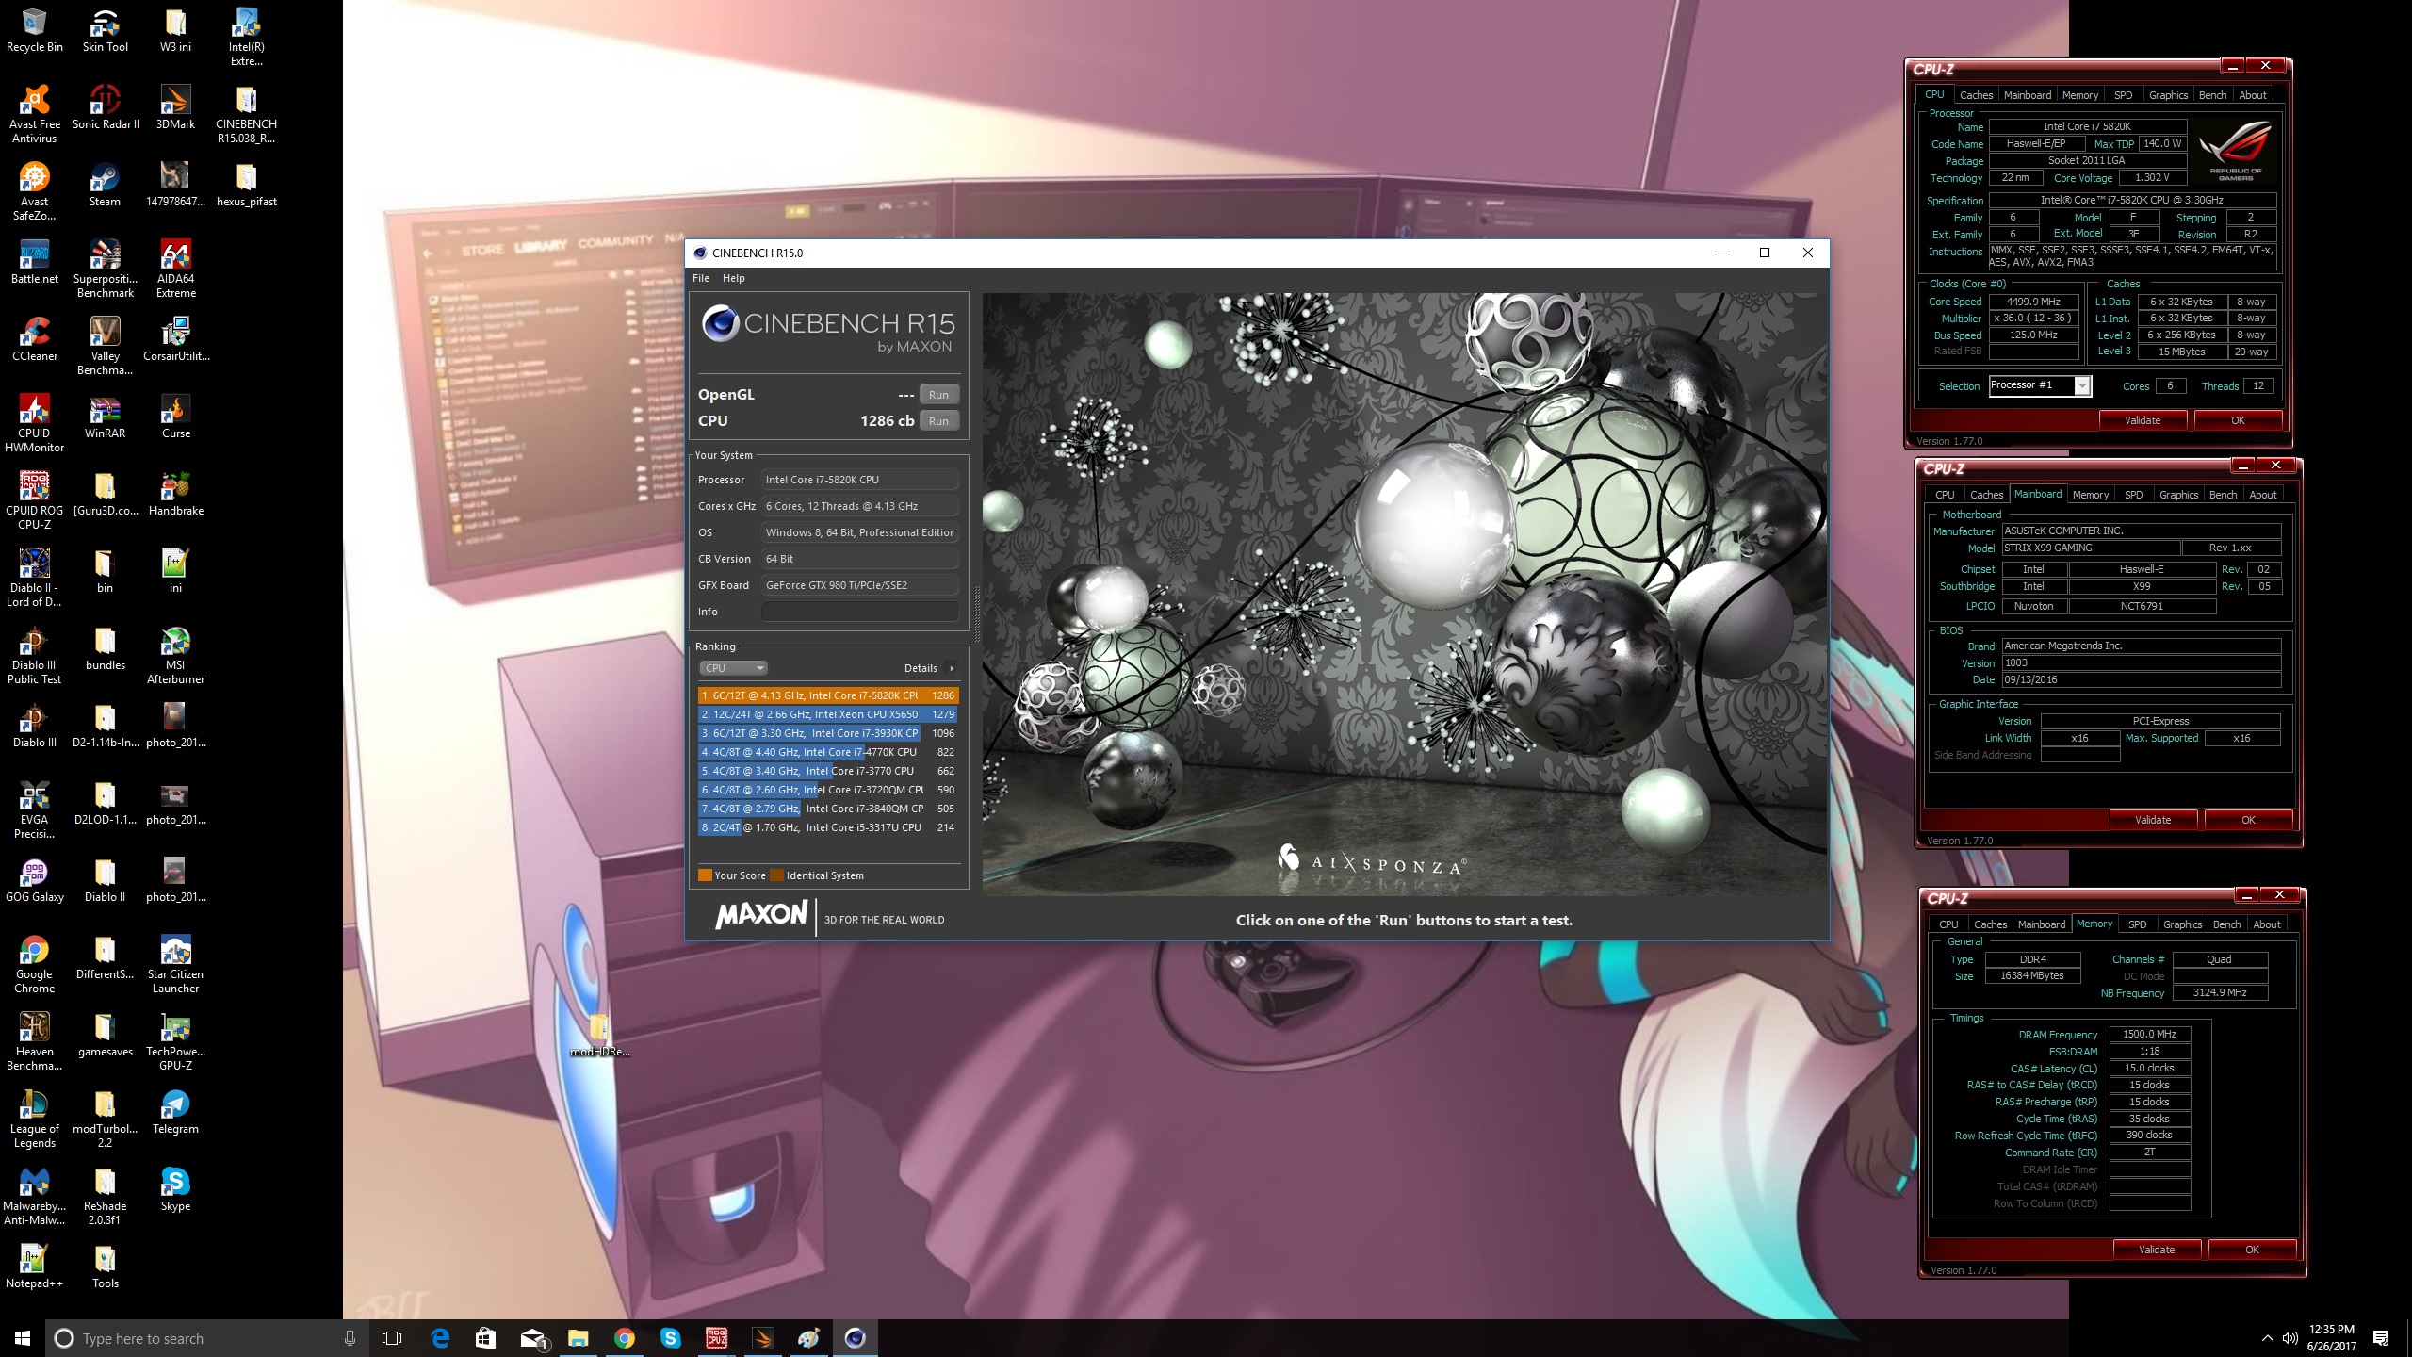Open the CPUID ROG CPU-Z desktop icon
This screenshot has width=2412, height=1357.
(x=35, y=500)
